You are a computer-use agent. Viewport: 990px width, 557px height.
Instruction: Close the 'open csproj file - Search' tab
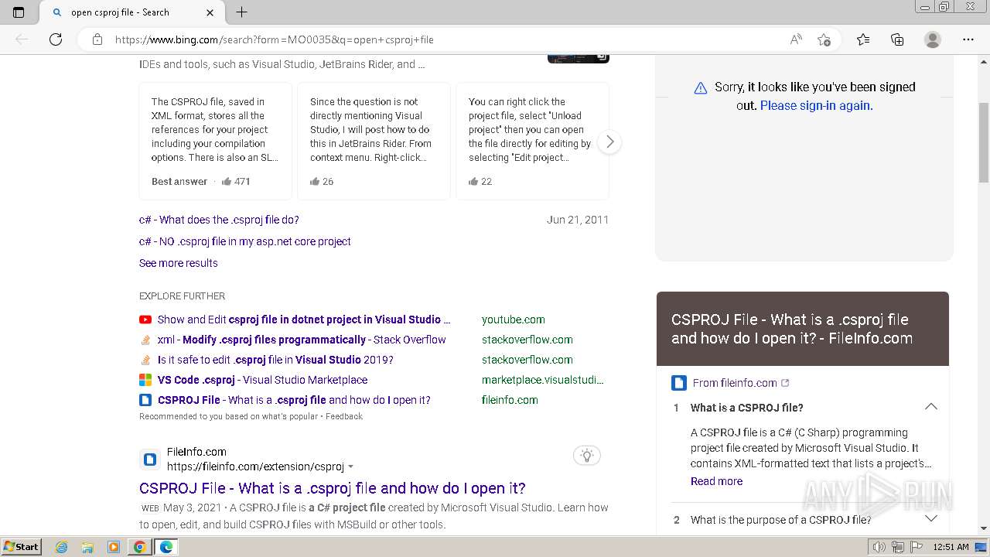210,12
